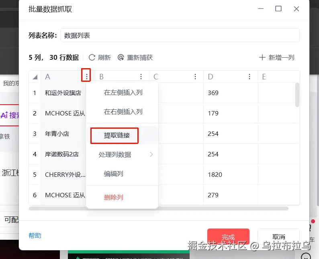The height and width of the screenshot is (259, 319).
Task: Select row number 3
Action: [35, 134]
